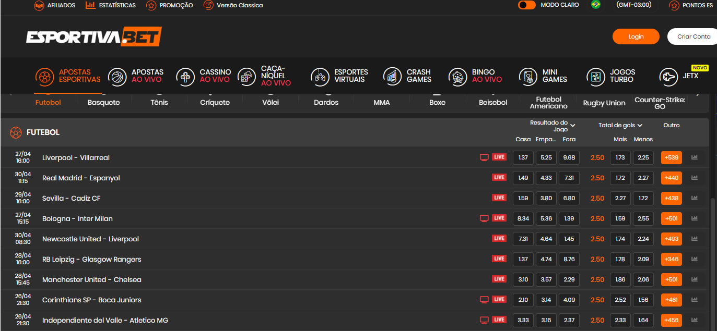717x331 pixels.
Task: Select the Beisebol sport tab
Action: (x=493, y=102)
